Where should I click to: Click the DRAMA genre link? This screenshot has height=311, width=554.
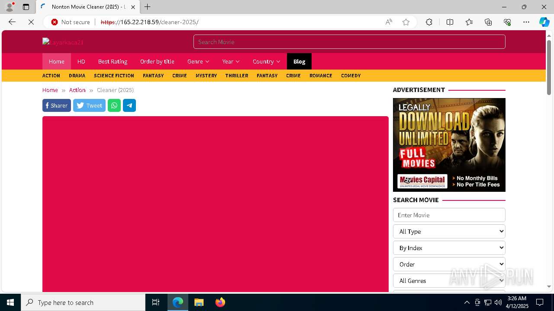(x=77, y=76)
